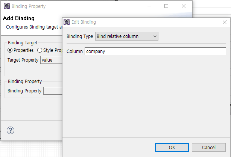Close the Edit Binding dialog
The height and width of the screenshot is (157, 231).
[x=225, y=22]
